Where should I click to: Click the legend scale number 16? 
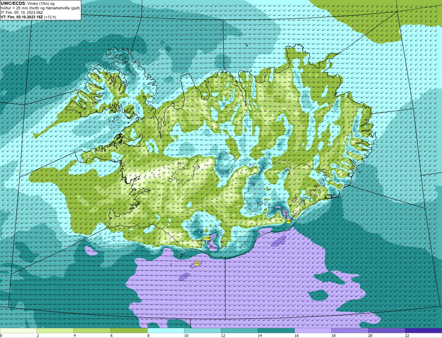coord(297,336)
